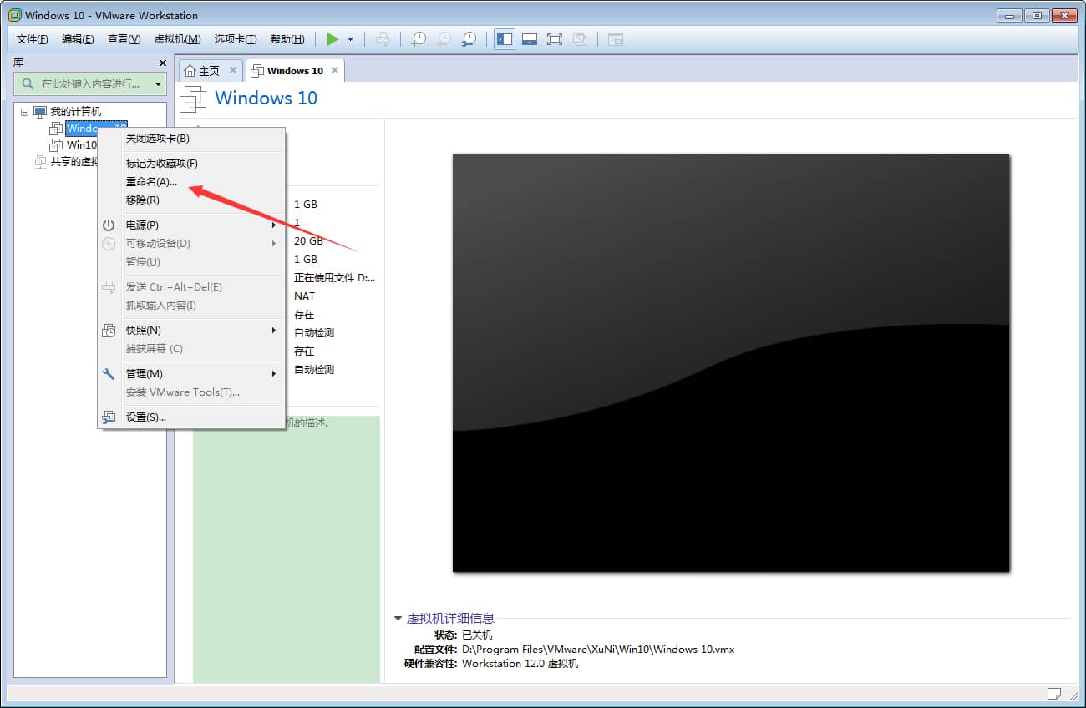
Task: Toggle the thumbnail bar toolbar icon
Action: tap(529, 39)
